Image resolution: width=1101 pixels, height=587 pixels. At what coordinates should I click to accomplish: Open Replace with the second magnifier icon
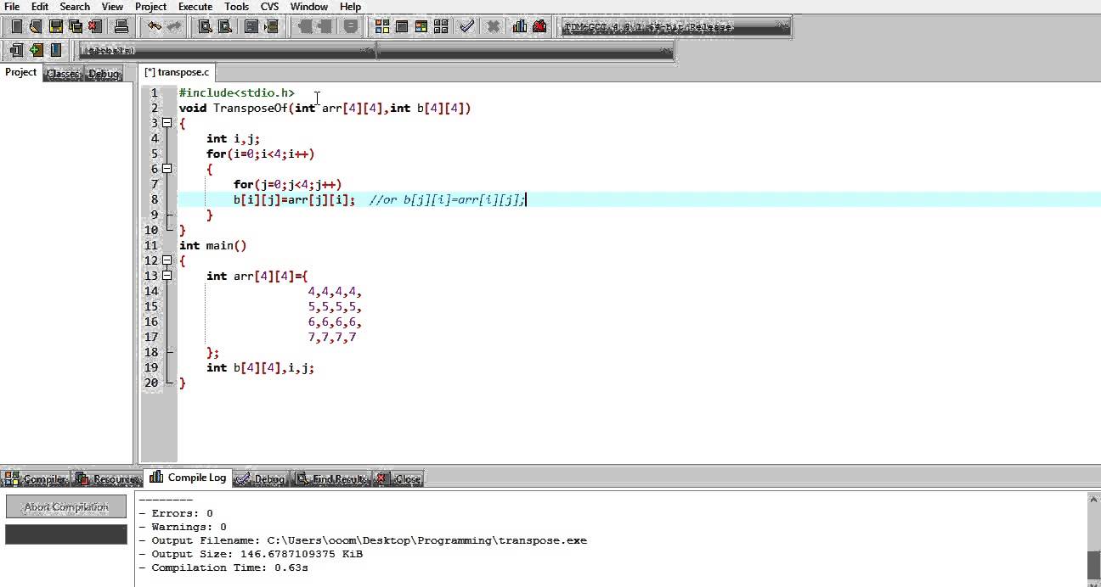point(225,26)
